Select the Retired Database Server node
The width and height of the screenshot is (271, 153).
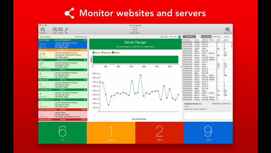pyautogui.click(x=63, y=113)
